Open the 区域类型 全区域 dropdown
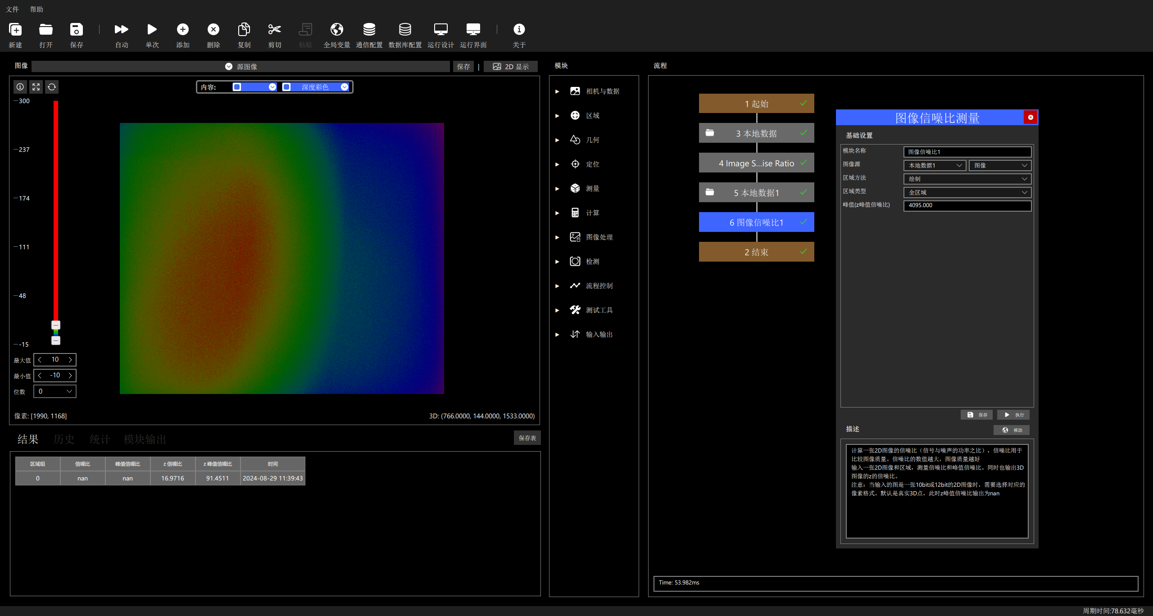Screen dimensions: 1153x616 pos(967,192)
